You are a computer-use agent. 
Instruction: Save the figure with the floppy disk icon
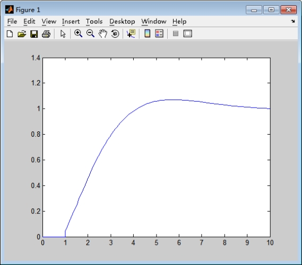(34, 33)
